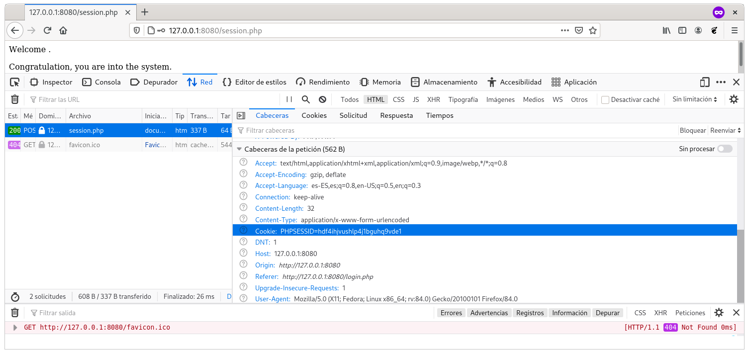Screen dimensions: 749x354
Task: Bookmark this page with the star icon
Action: click(593, 30)
